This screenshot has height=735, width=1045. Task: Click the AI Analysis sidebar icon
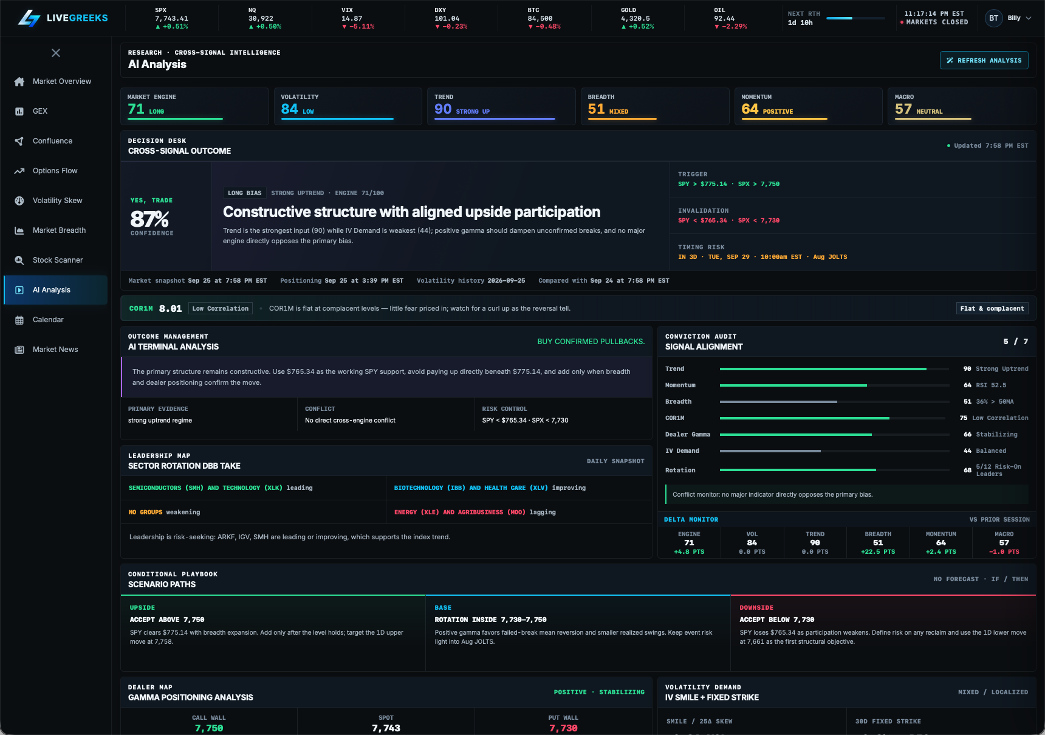click(x=19, y=290)
